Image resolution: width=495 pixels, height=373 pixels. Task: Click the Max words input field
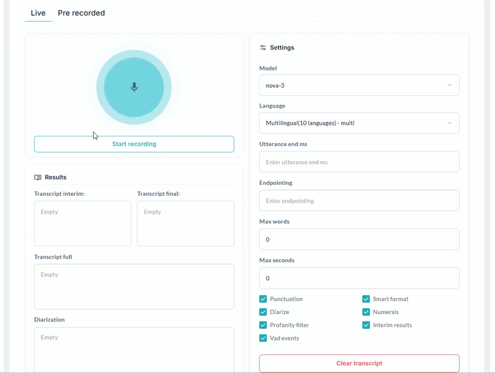click(x=359, y=239)
